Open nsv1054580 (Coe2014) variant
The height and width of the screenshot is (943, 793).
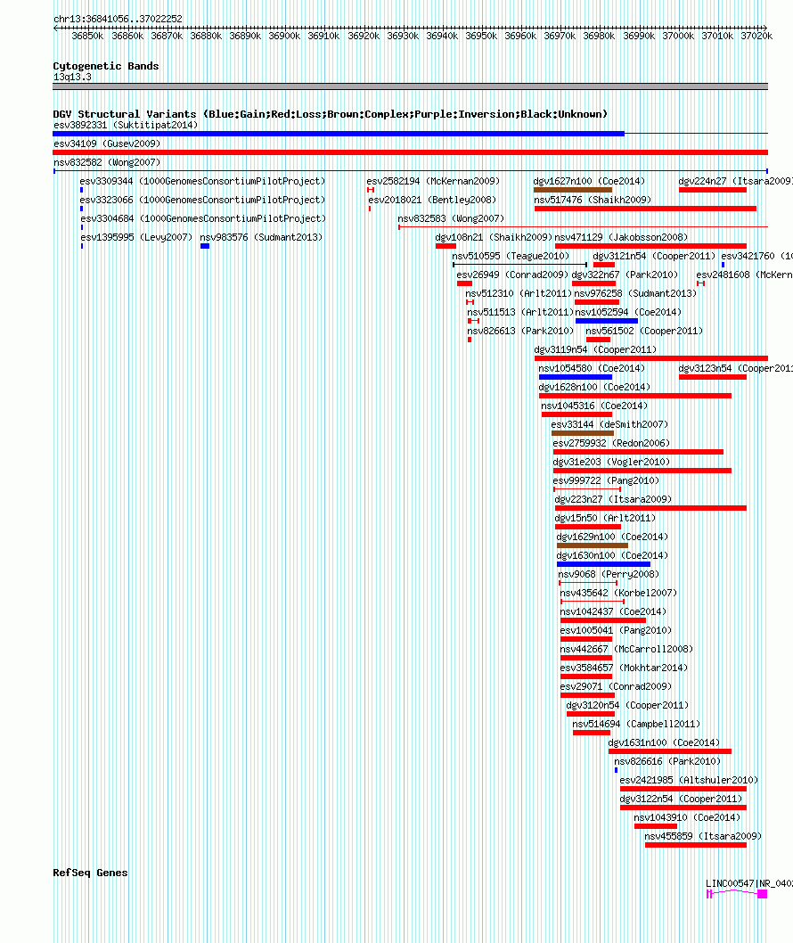(591, 368)
